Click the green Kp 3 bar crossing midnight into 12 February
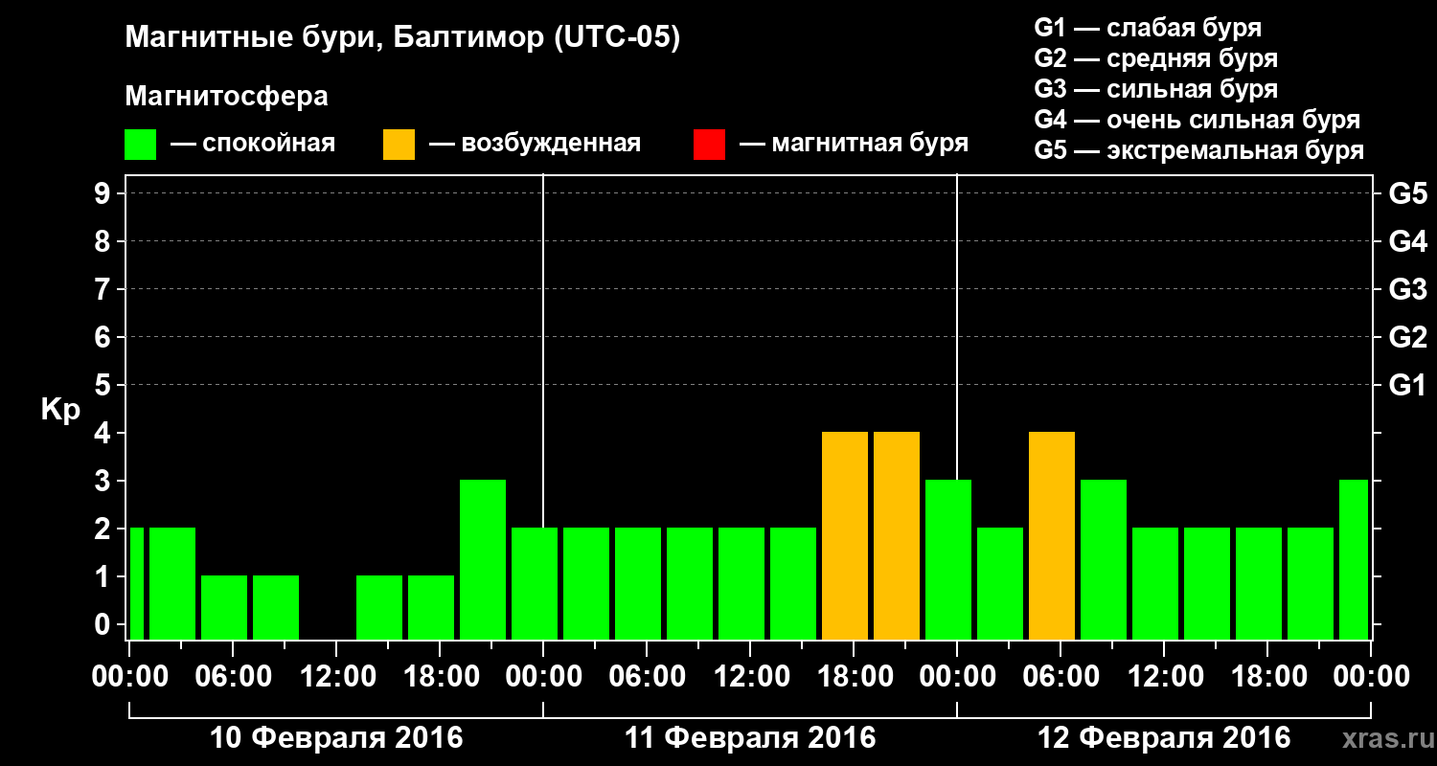Screen dimensions: 1437x766 pyautogui.click(x=948, y=560)
